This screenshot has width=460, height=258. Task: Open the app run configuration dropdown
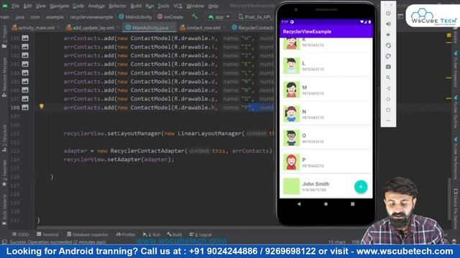tap(218, 17)
